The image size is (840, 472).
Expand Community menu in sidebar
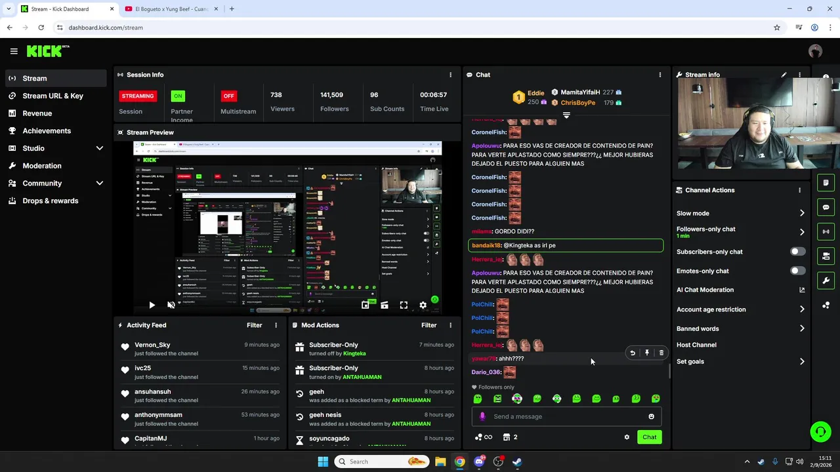click(100, 184)
